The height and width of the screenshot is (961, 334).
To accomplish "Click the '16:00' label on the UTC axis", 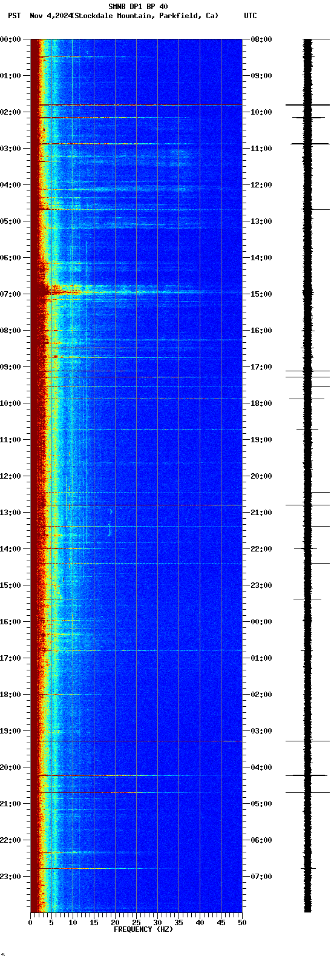I will tap(261, 331).
